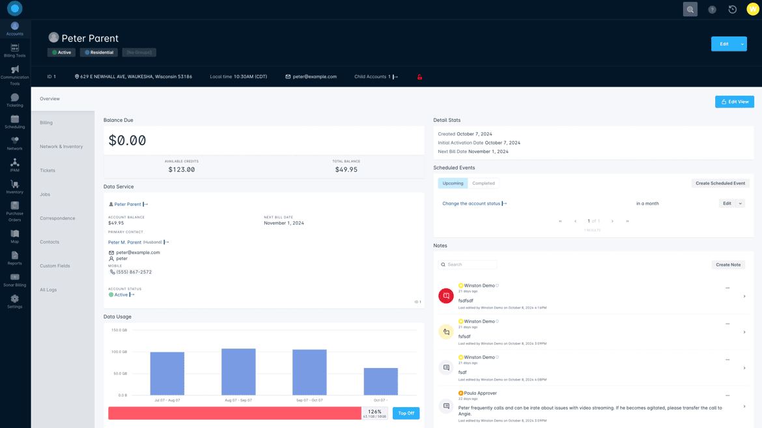This screenshot has width=762, height=428.
Task: Show Completed scheduled events
Action: coord(483,183)
